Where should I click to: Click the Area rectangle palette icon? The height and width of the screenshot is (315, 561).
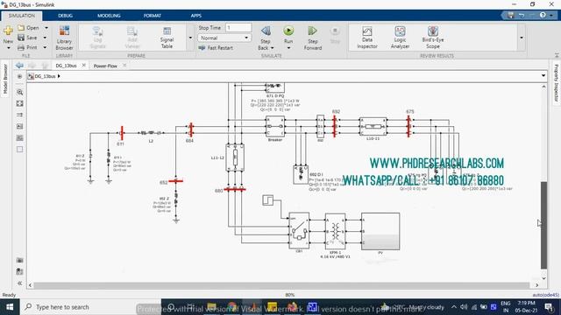click(19, 149)
